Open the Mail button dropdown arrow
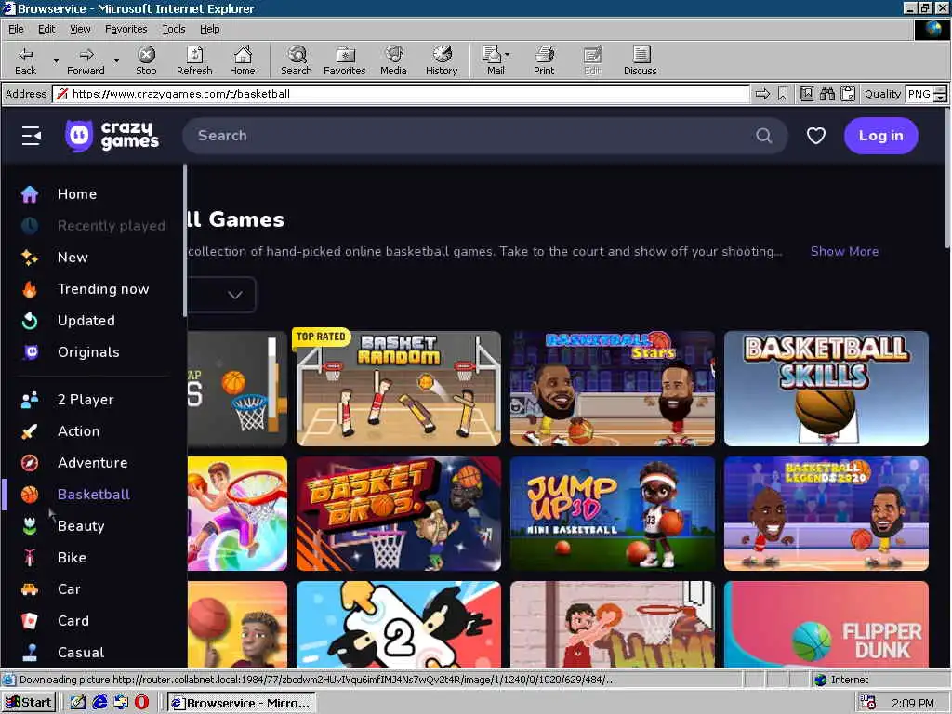This screenshot has height=714, width=952. click(508, 54)
